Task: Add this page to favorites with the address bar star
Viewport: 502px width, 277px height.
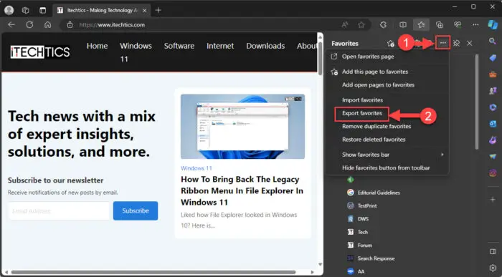Action: [x=361, y=24]
